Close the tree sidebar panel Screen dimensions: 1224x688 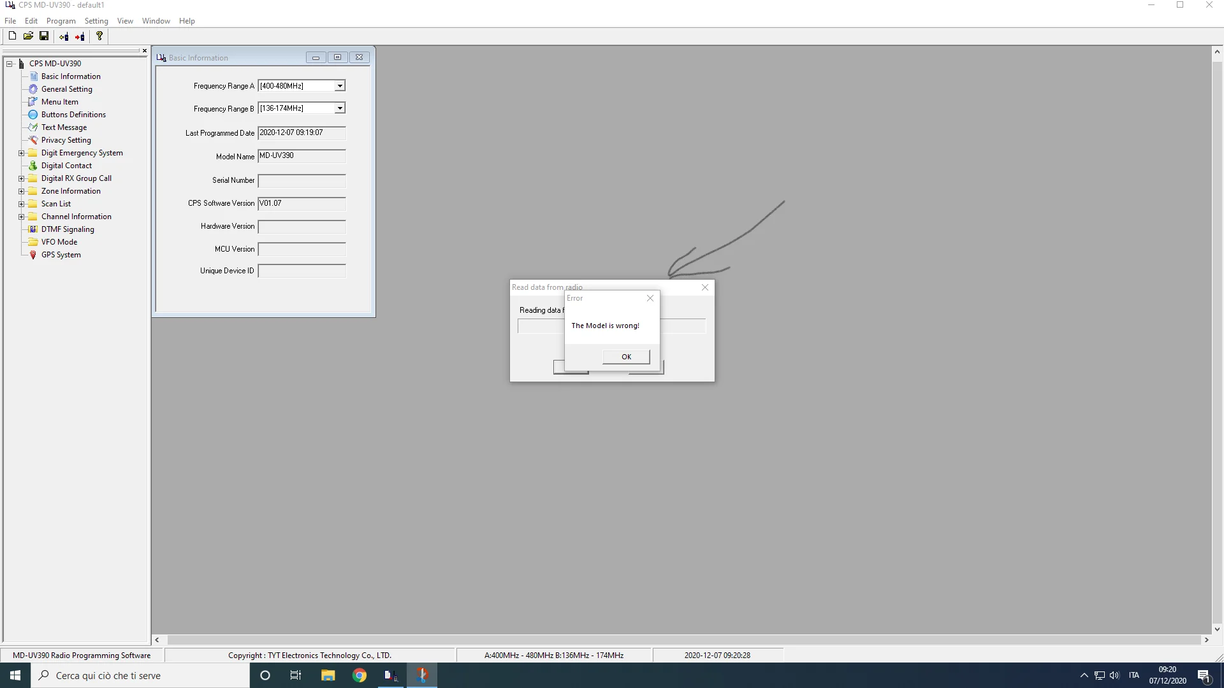click(145, 51)
